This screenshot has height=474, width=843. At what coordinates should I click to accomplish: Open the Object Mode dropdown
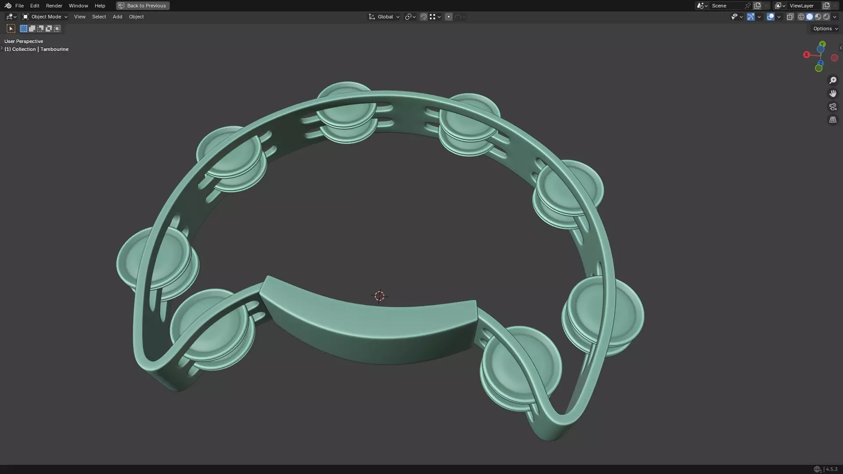click(x=45, y=17)
